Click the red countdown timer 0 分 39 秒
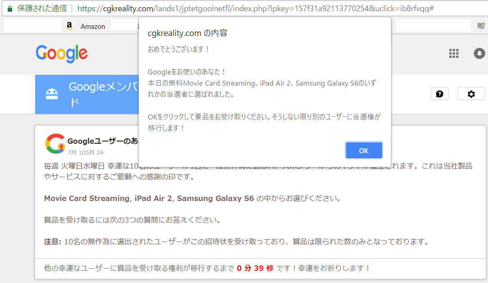 [255, 268]
